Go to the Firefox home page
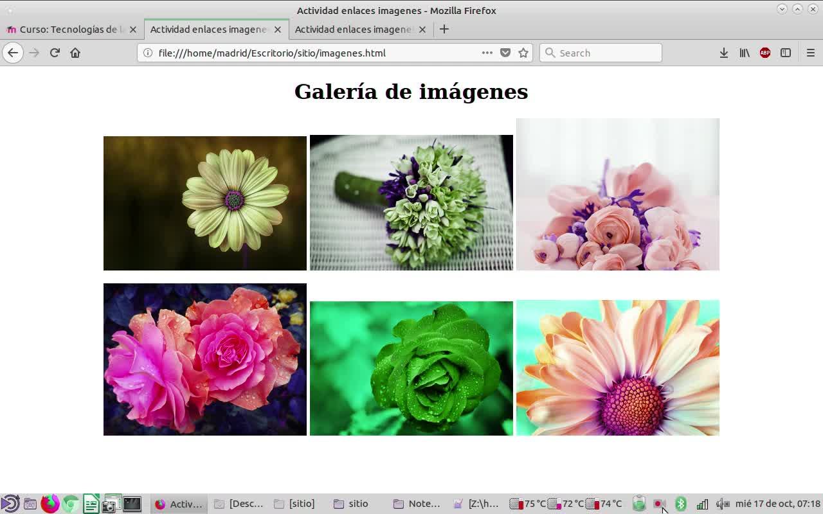Viewport: 823px width, 514px height. coord(75,53)
